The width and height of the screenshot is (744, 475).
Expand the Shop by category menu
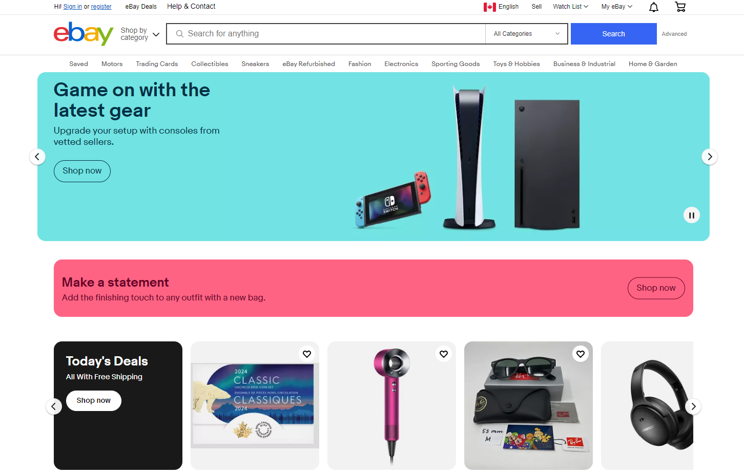[x=140, y=34]
